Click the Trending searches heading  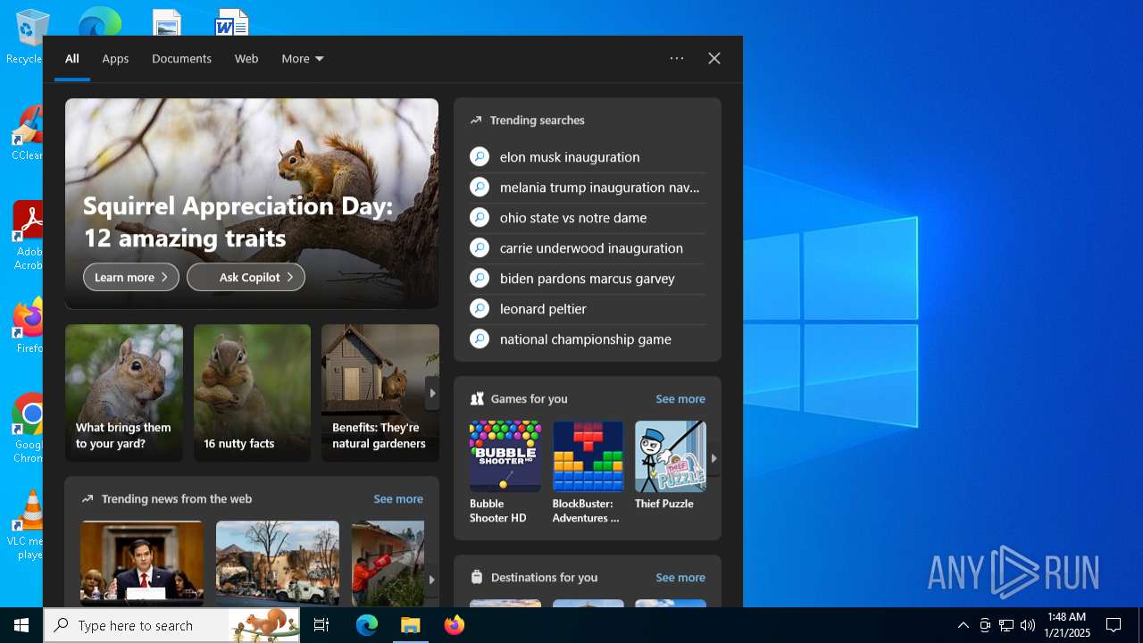(538, 121)
